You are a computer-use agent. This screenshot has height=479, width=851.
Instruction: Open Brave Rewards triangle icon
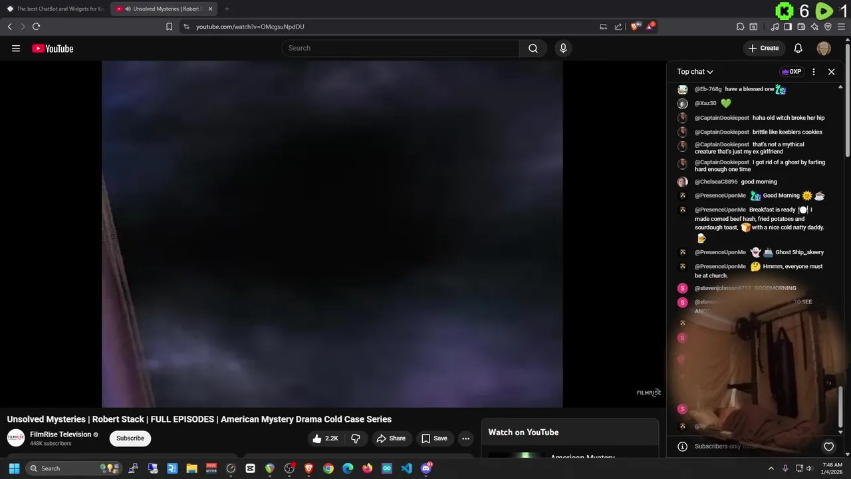(x=650, y=27)
